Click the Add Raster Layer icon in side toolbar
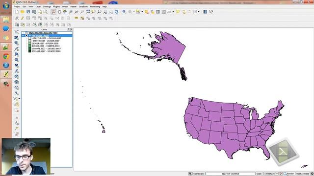314x176 pixels. click(17, 38)
